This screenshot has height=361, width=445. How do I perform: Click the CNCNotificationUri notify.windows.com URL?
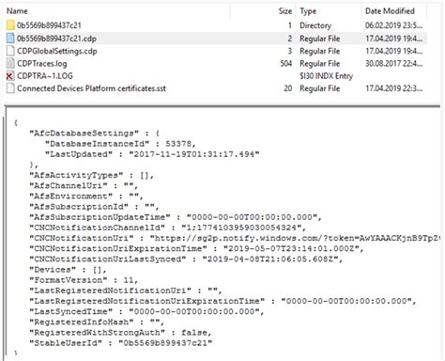point(296,238)
